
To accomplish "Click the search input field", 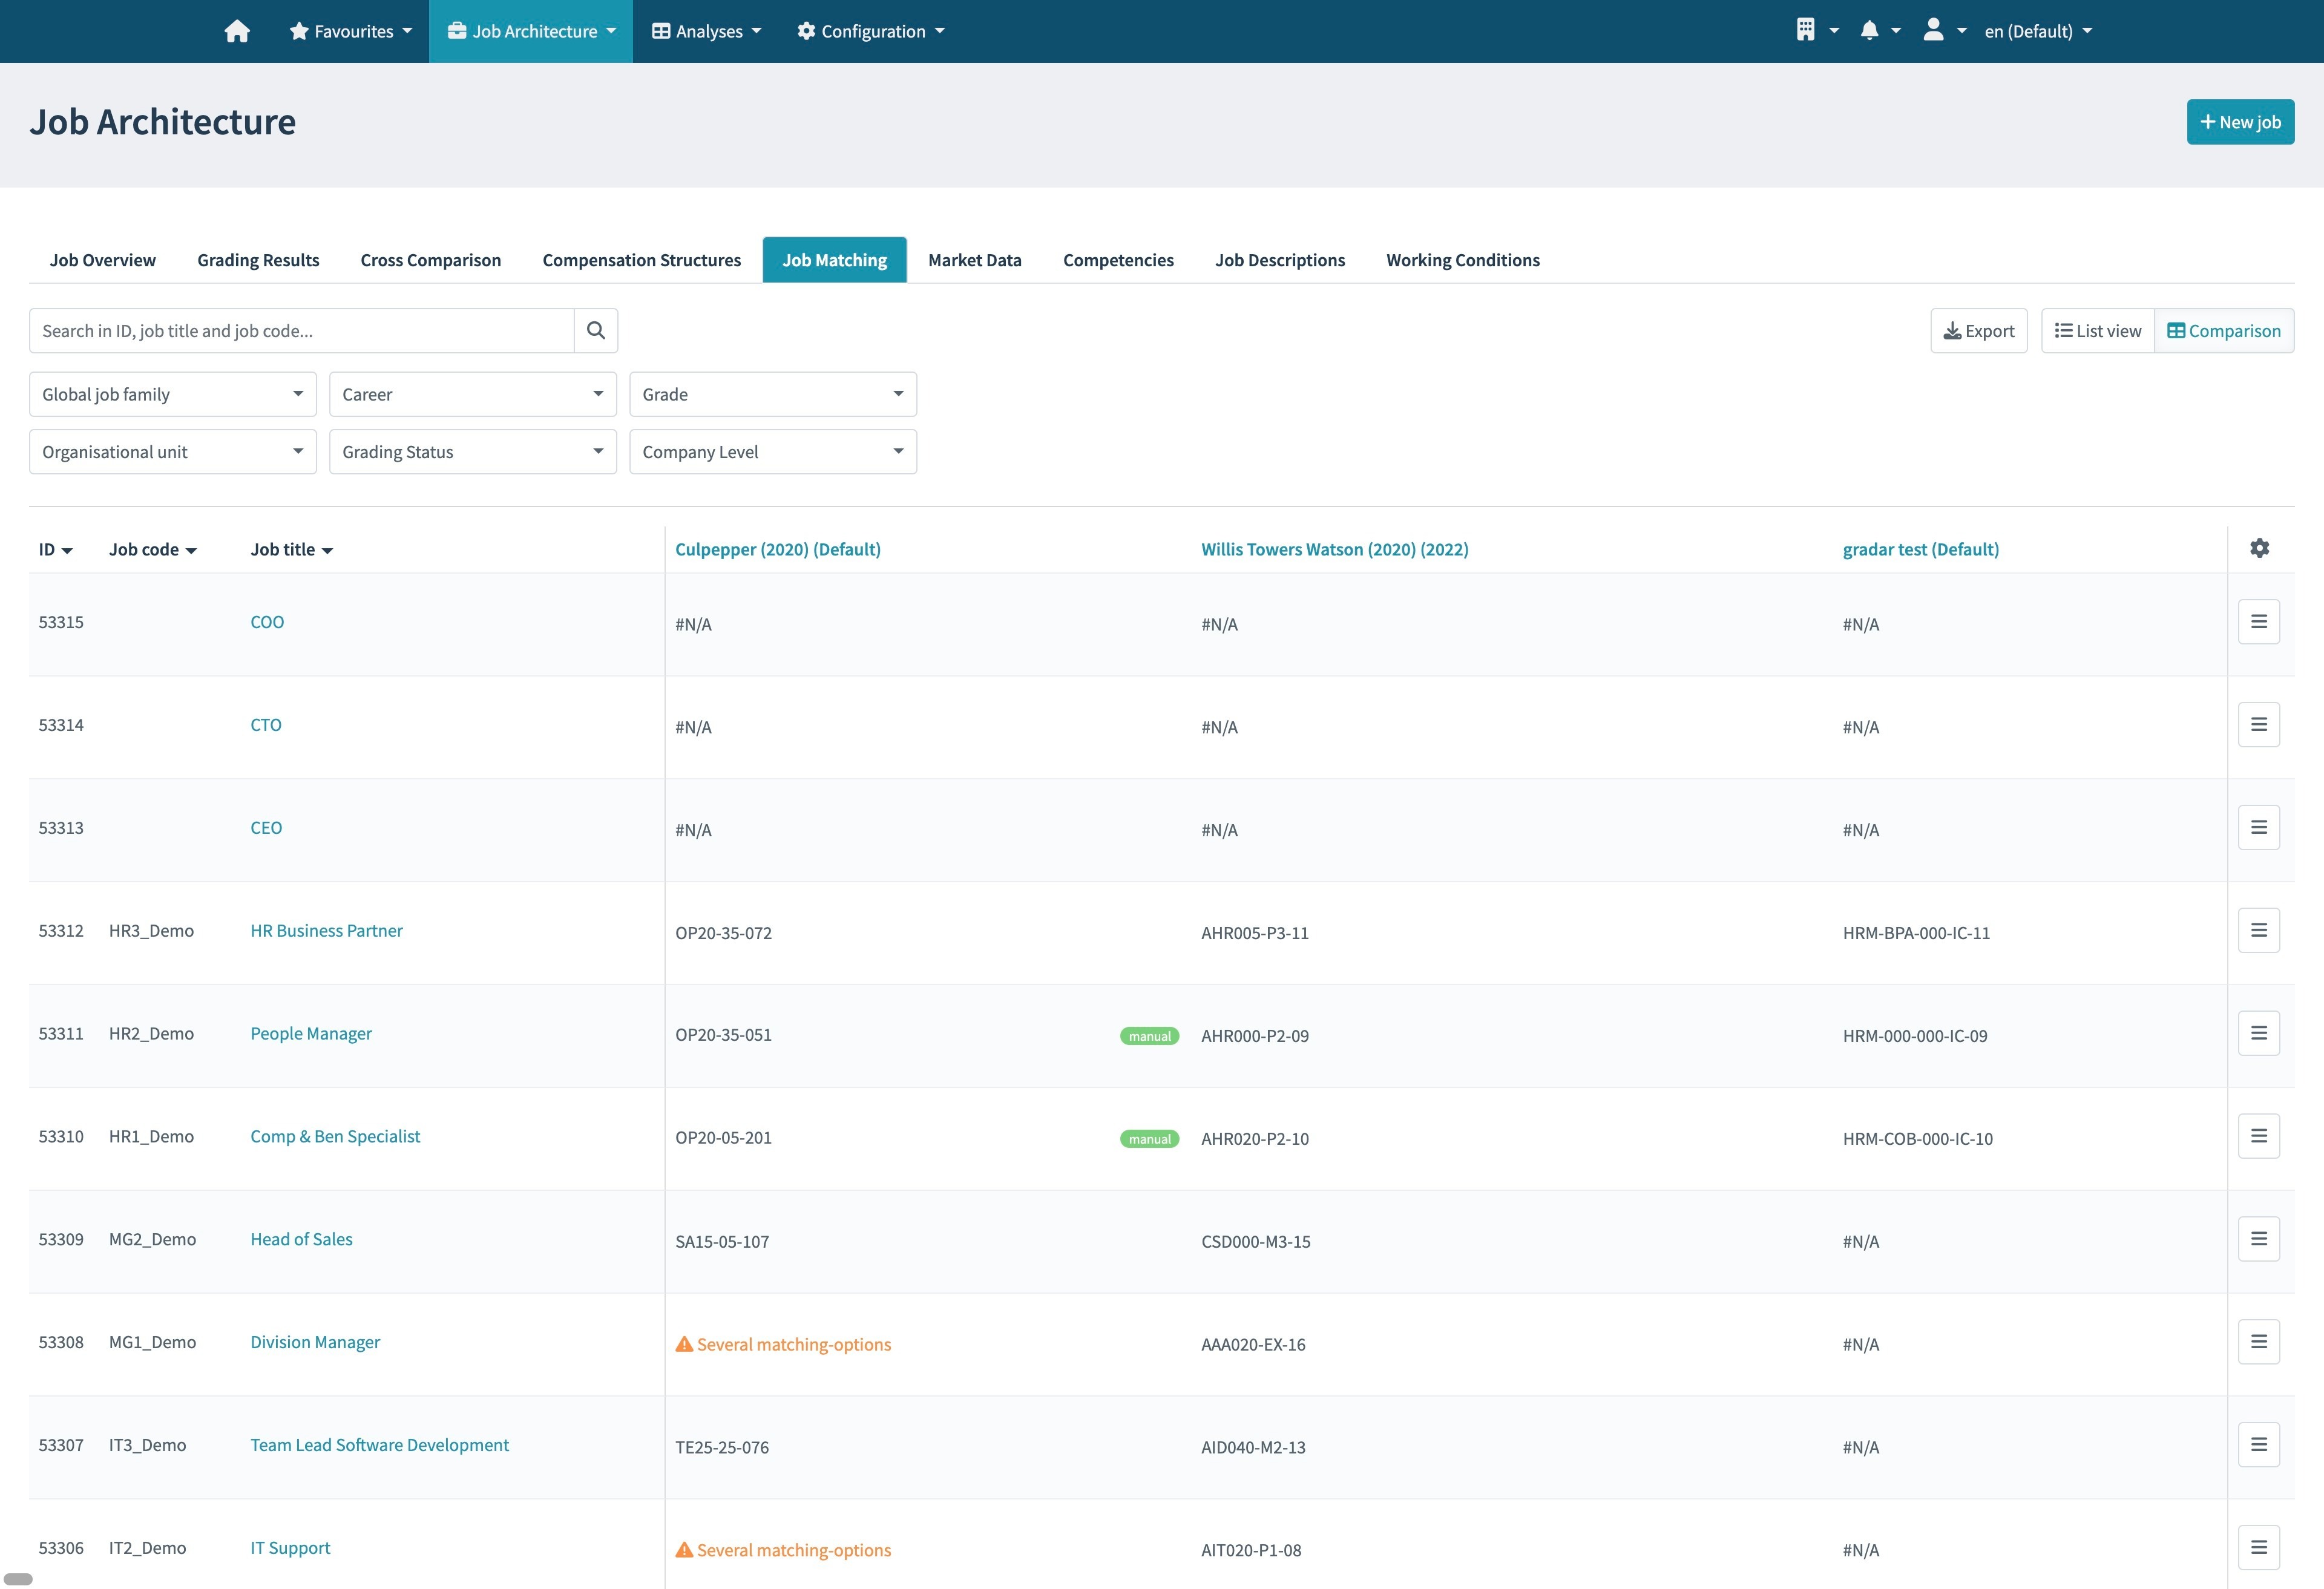I will (x=300, y=329).
